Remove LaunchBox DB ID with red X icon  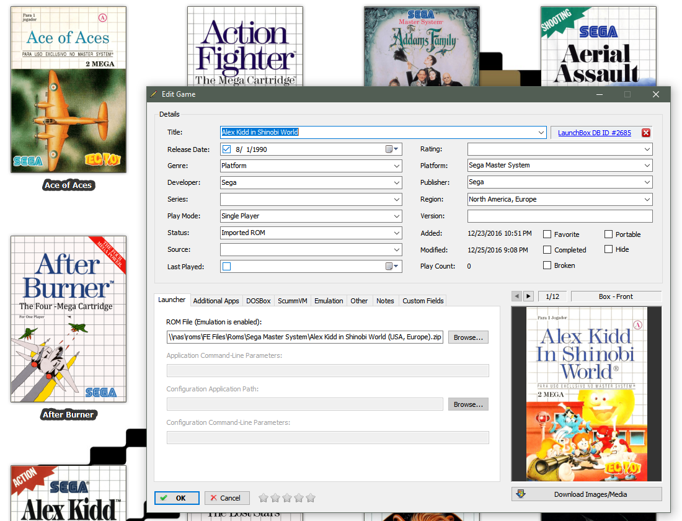coord(646,133)
